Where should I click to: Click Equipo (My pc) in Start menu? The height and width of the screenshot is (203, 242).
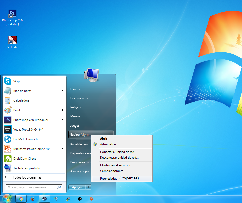(91, 135)
